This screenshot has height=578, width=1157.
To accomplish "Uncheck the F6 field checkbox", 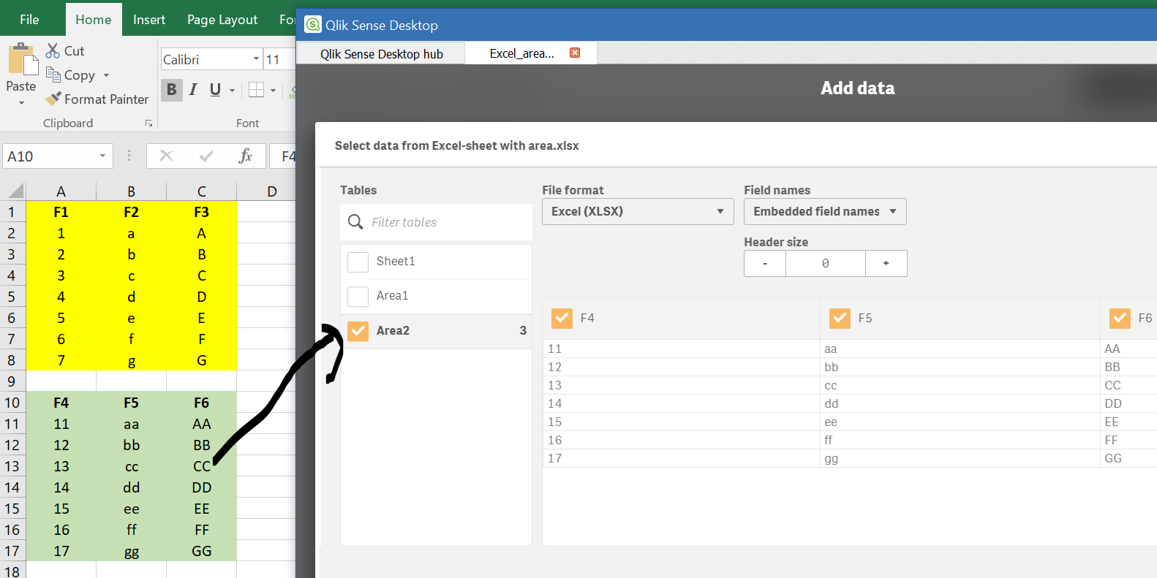I will pyautogui.click(x=1120, y=318).
